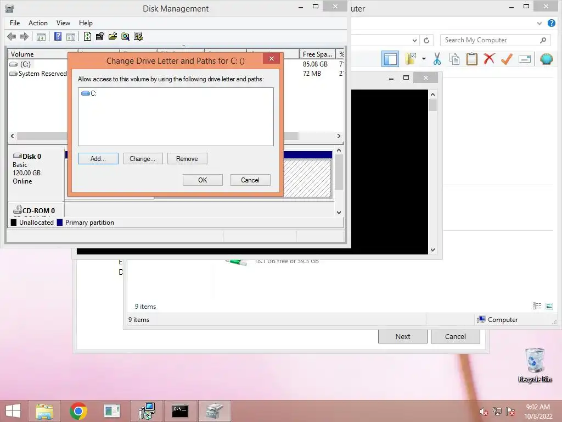Image resolution: width=562 pixels, height=422 pixels.
Task: Click the Paste clipboard icon
Action: tap(471, 59)
